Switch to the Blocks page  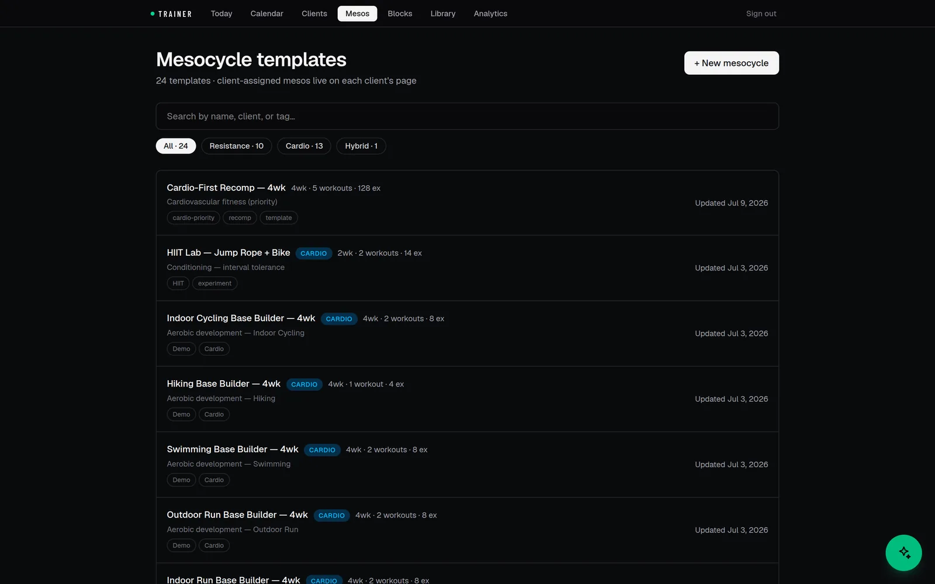[x=400, y=13]
